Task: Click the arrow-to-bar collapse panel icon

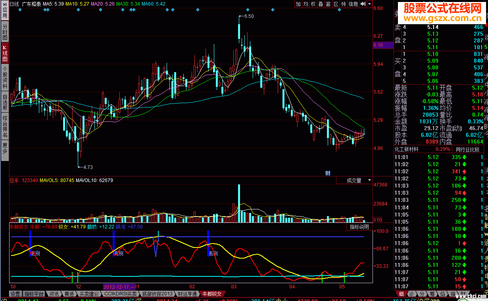Action: click(x=363, y=4)
